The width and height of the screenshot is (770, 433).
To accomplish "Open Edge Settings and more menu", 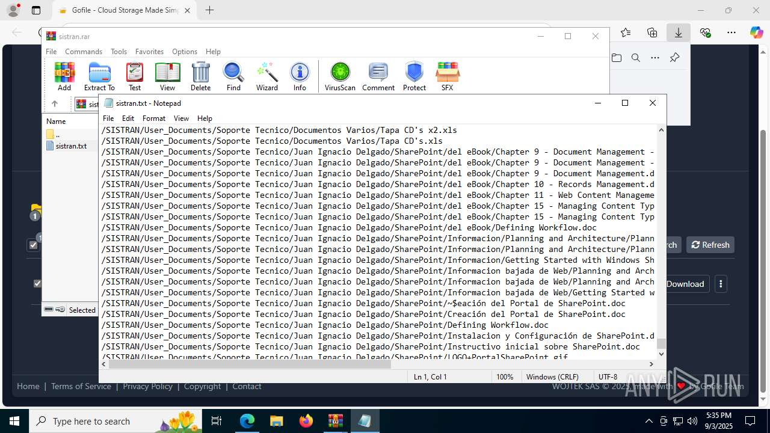I will click(731, 32).
